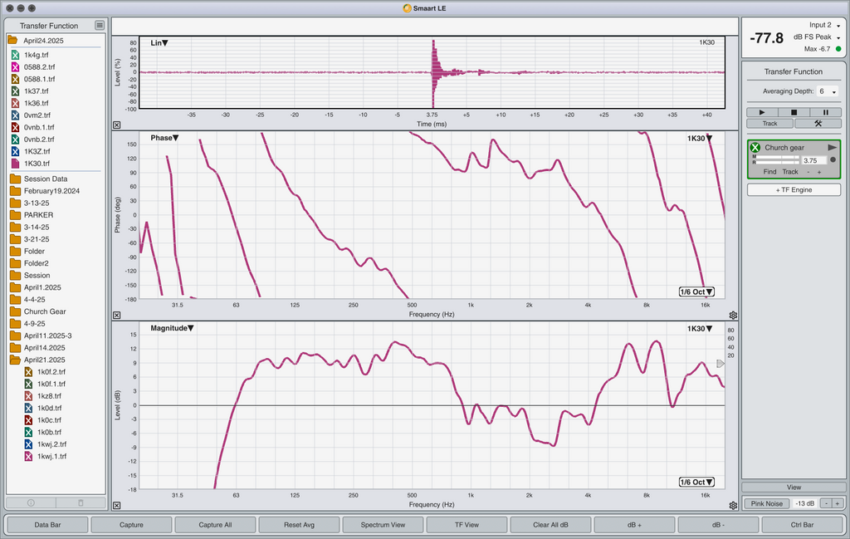Click the 0vnb.1.trf file icon

pos(15,127)
